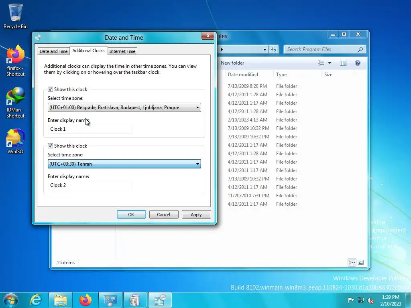The image size is (411, 308).
Task: Open the Belgrade, Bratislava time zone dropdown
Action: tap(124, 107)
